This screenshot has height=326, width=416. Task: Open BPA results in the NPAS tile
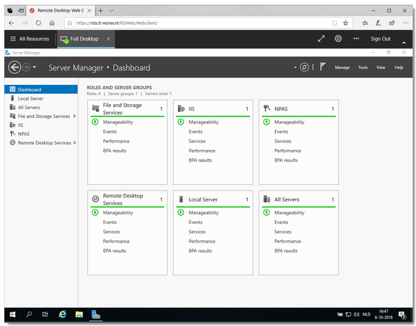click(x=286, y=160)
